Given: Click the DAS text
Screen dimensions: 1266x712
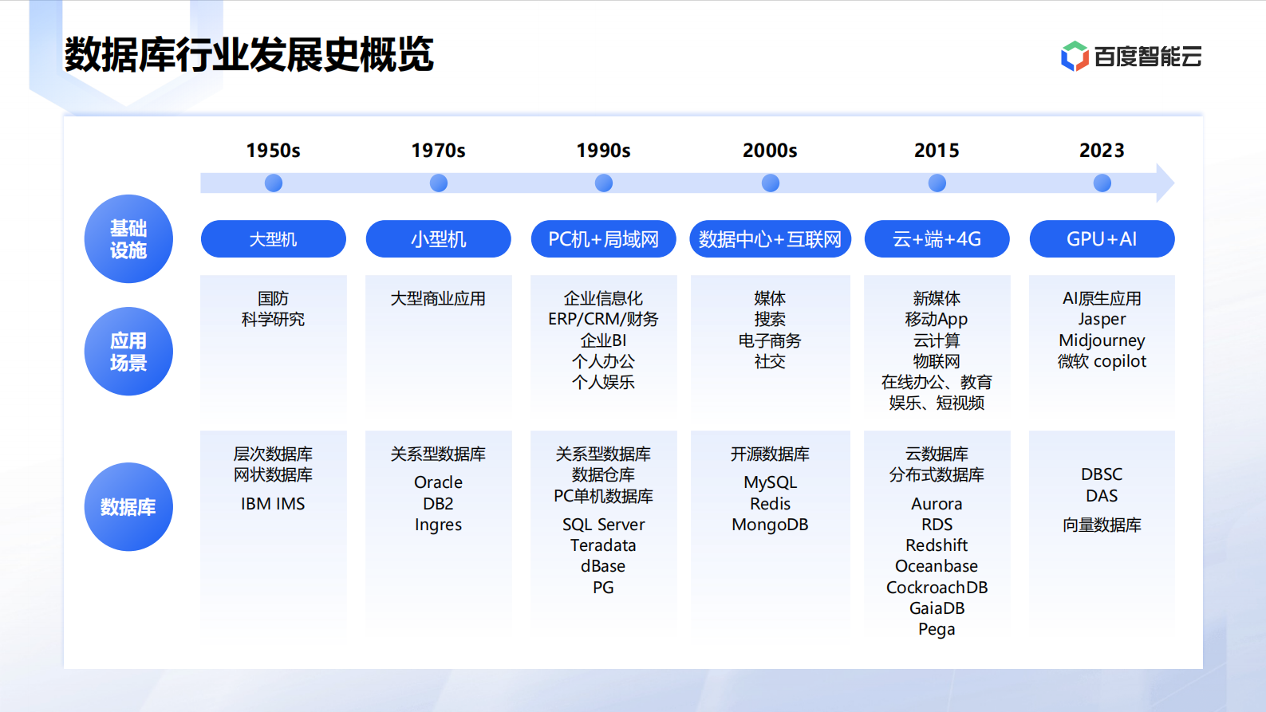Looking at the screenshot, I should 1102,496.
